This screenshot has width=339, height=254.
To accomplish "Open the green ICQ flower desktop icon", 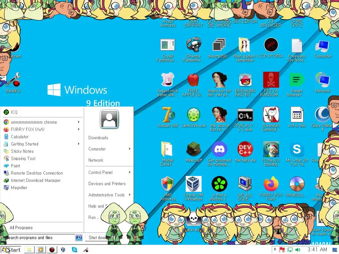I will pos(219,184).
